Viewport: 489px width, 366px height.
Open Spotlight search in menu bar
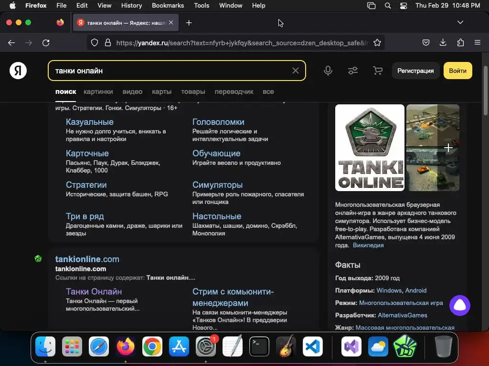click(x=388, y=6)
